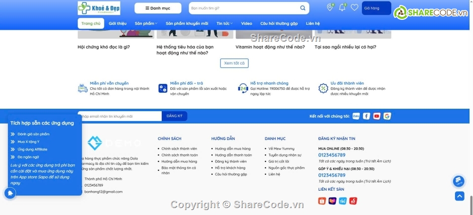Open Bảo mật thông tin cá nhân link
Viewport: 473px width, 215px height.
[x=179, y=170]
